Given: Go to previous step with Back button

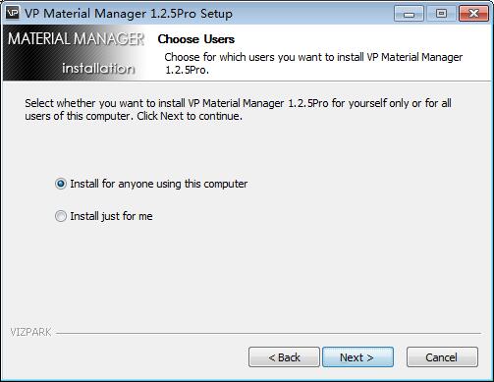Looking at the screenshot, I should coord(284,357).
